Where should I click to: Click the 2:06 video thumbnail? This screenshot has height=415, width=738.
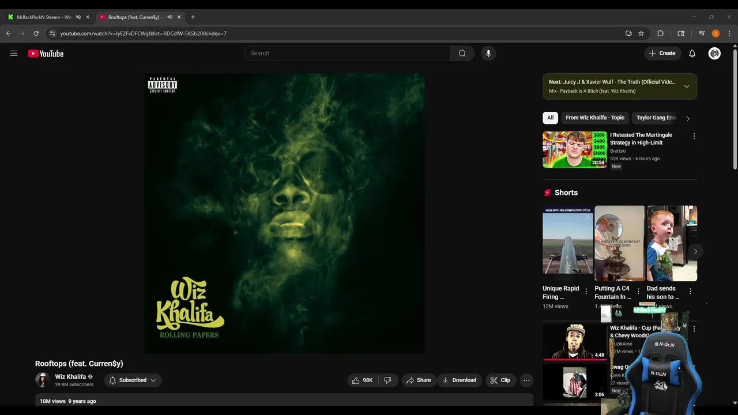click(x=574, y=382)
